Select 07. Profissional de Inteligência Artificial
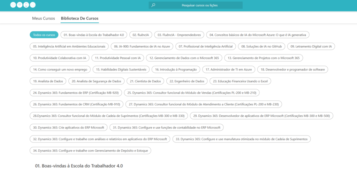This screenshot has width=357, height=169. (x=206, y=46)
